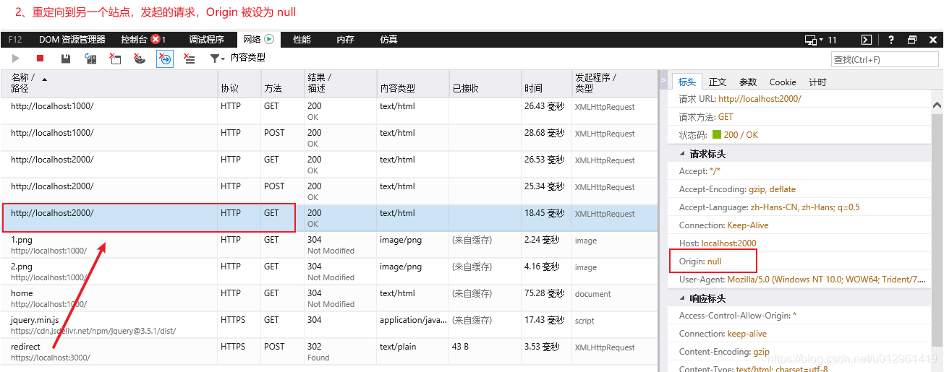944x372 pixels.
Task: Unpin the developer tools window icon
Action: coord(912,40)
